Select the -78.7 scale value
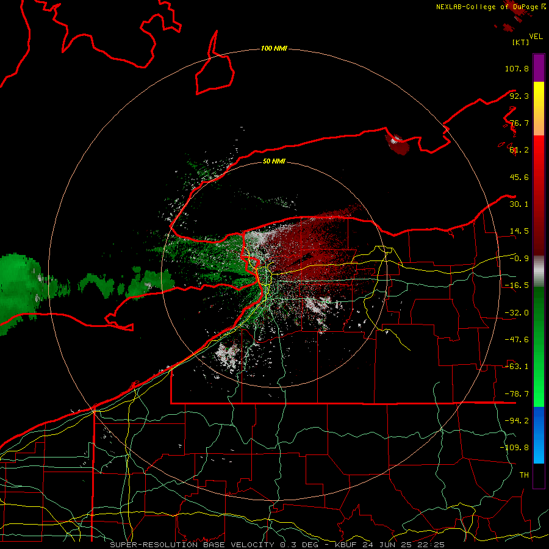 pos(517,394)
